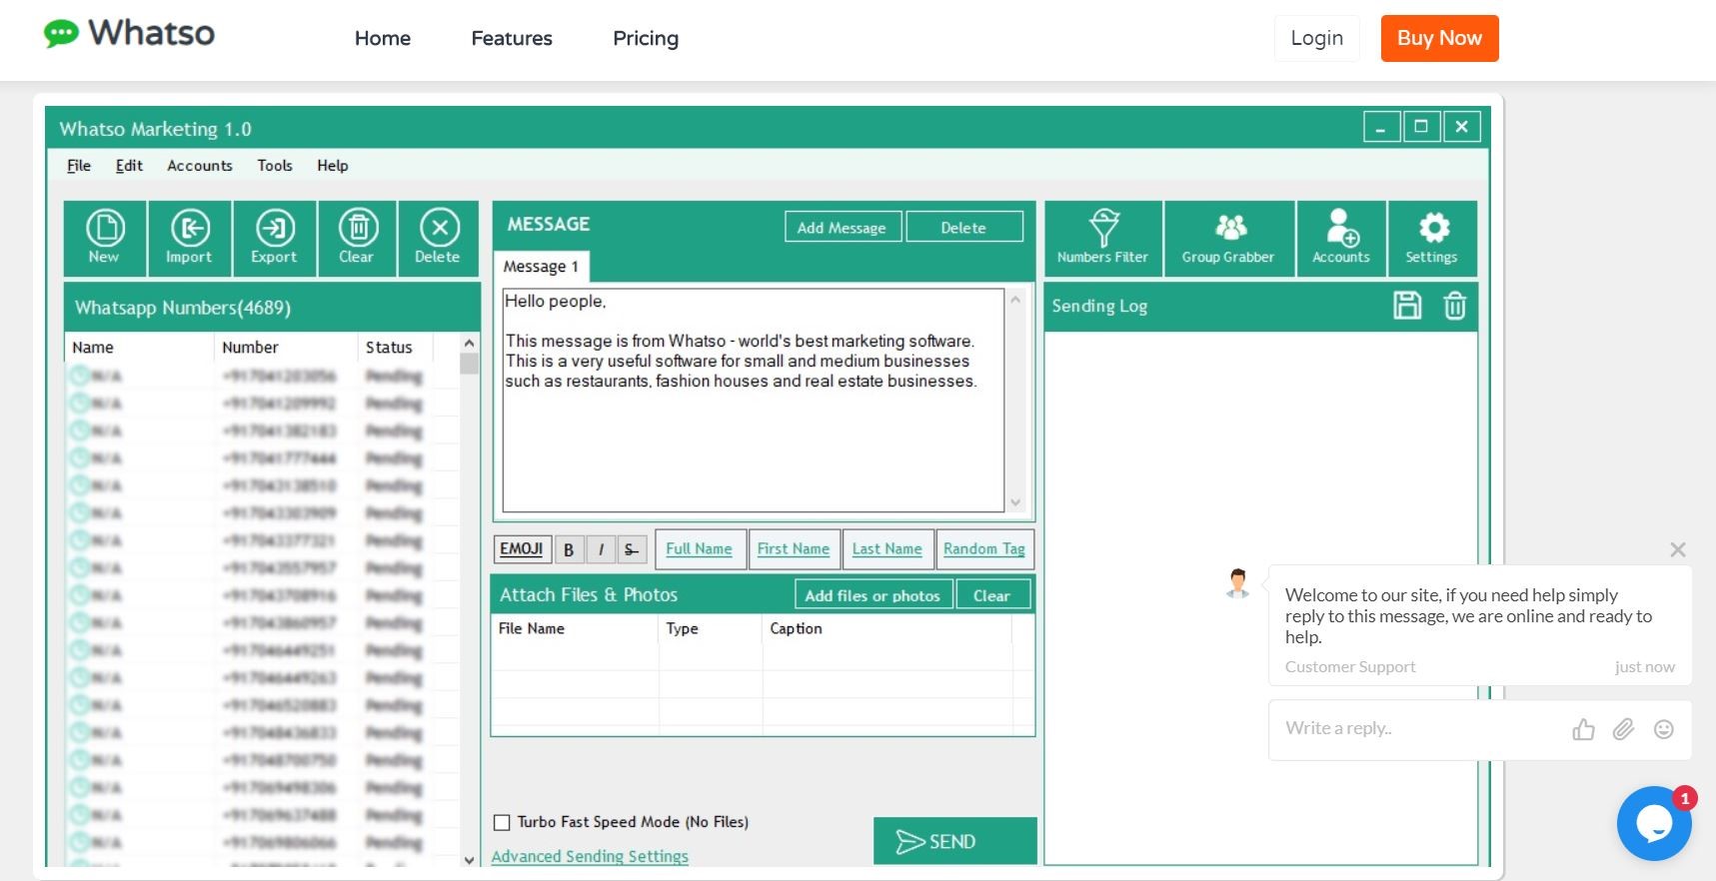
Task: Click the Type column header
Action: click(x=711, y=628)
